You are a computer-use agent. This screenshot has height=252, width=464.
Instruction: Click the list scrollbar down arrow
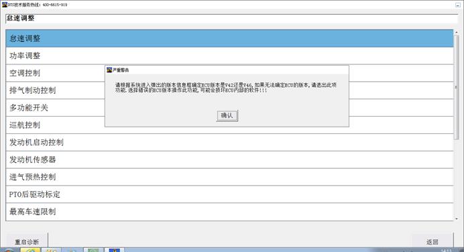457,218
